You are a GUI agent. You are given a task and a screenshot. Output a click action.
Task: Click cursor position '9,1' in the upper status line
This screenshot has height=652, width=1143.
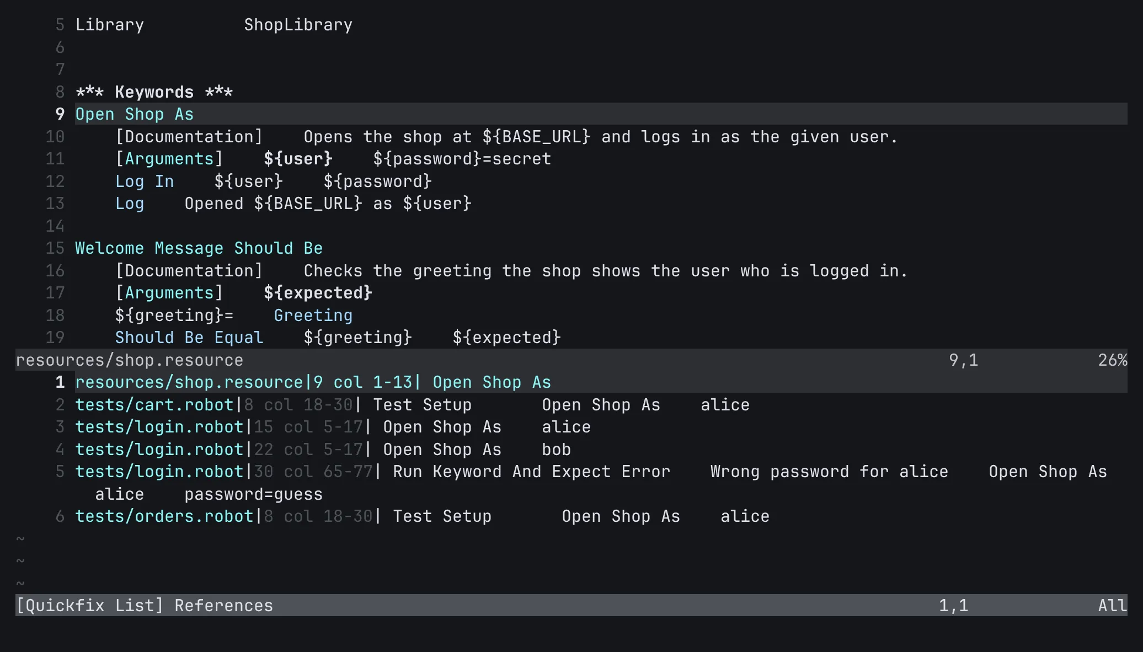[x=963, y=360]
